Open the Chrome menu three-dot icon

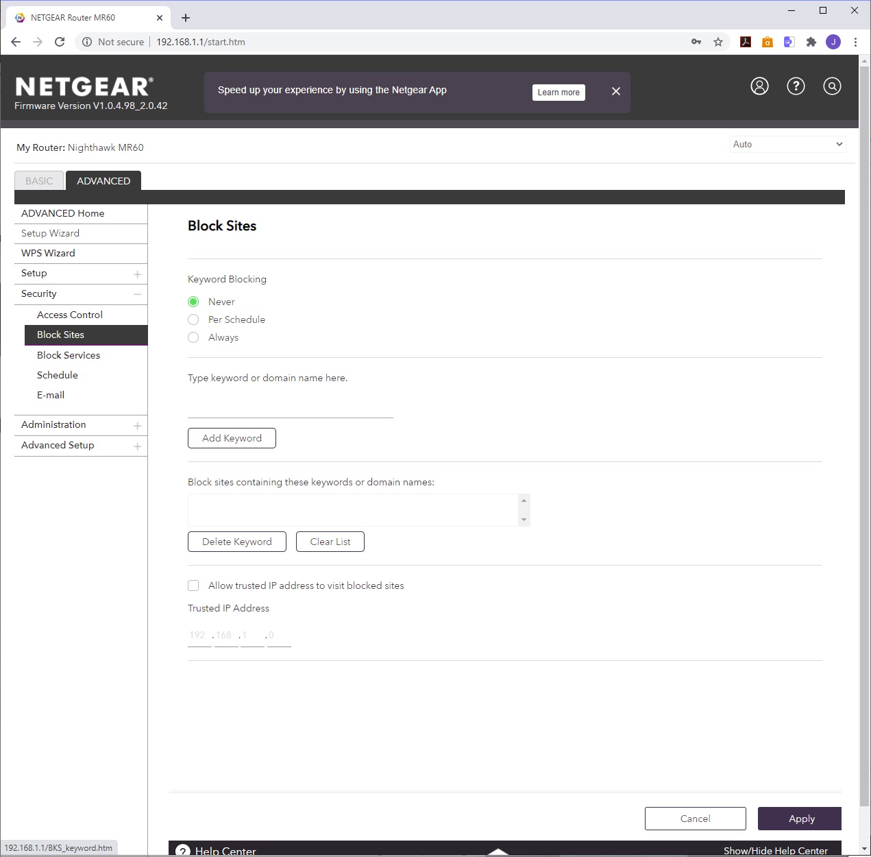click(855, 42)
